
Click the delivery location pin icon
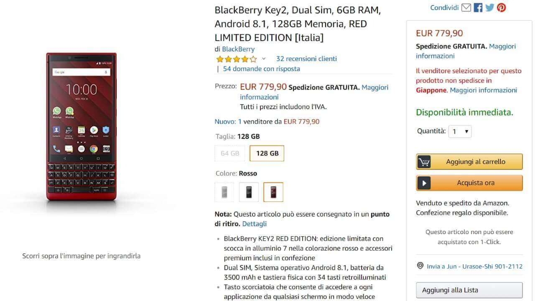[420, 266]
